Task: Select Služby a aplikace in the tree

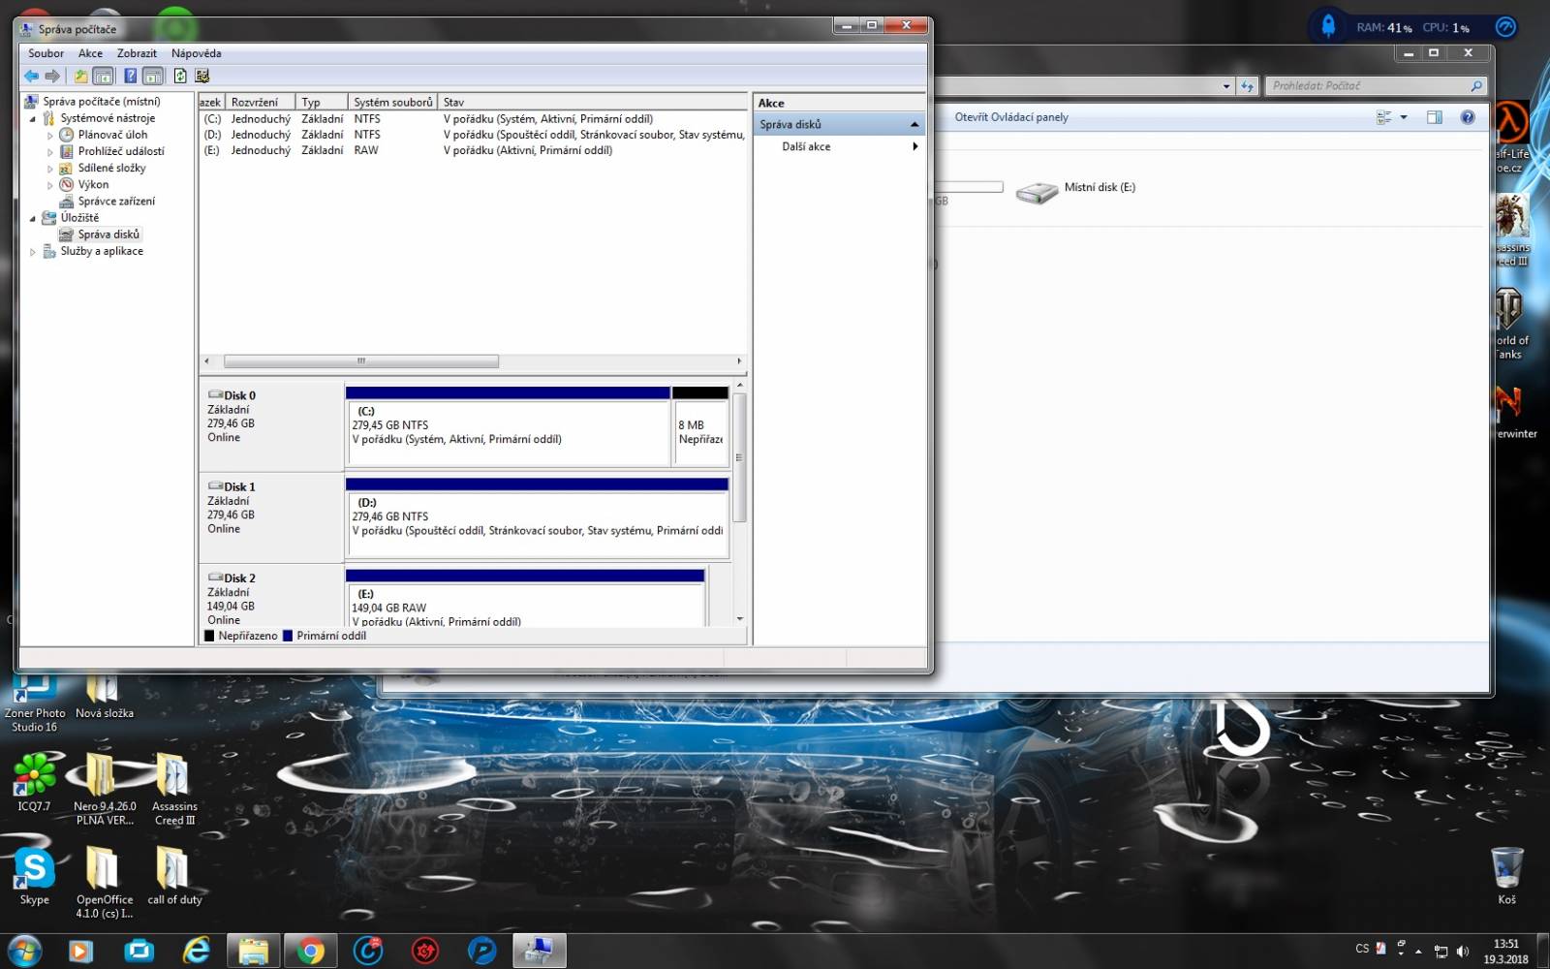Action: 102,251
